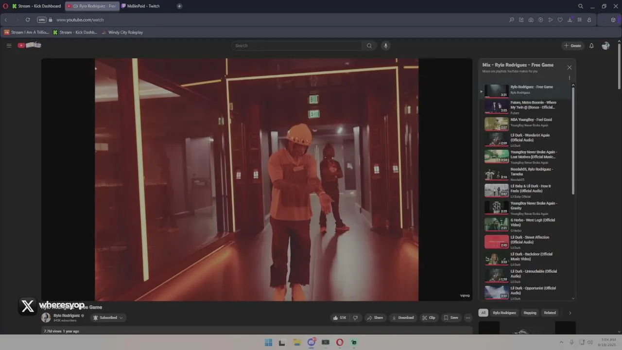Open the ad blocker shield icon
622x350 pixels.
tap(541, 20)
